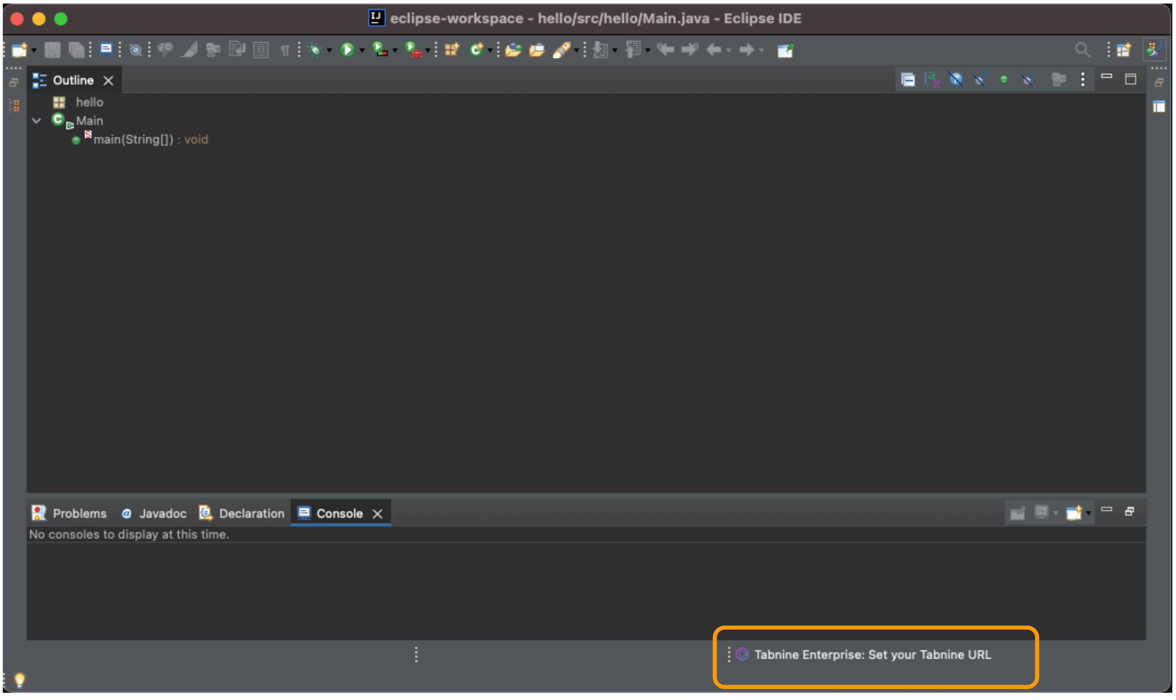Open the New wizard dropdown arrow
The image size is (1176, 700).
[x=34, y=51]
